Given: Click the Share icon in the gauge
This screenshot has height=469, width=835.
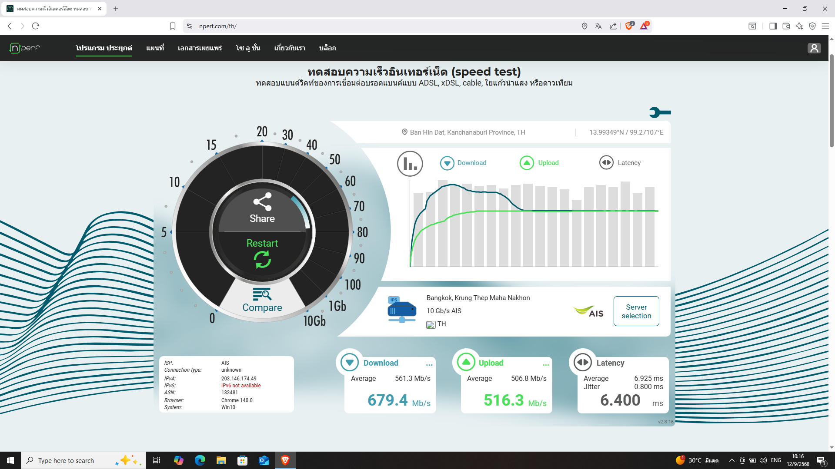Looking at the screenshot, I should click(x=262, y=202).
